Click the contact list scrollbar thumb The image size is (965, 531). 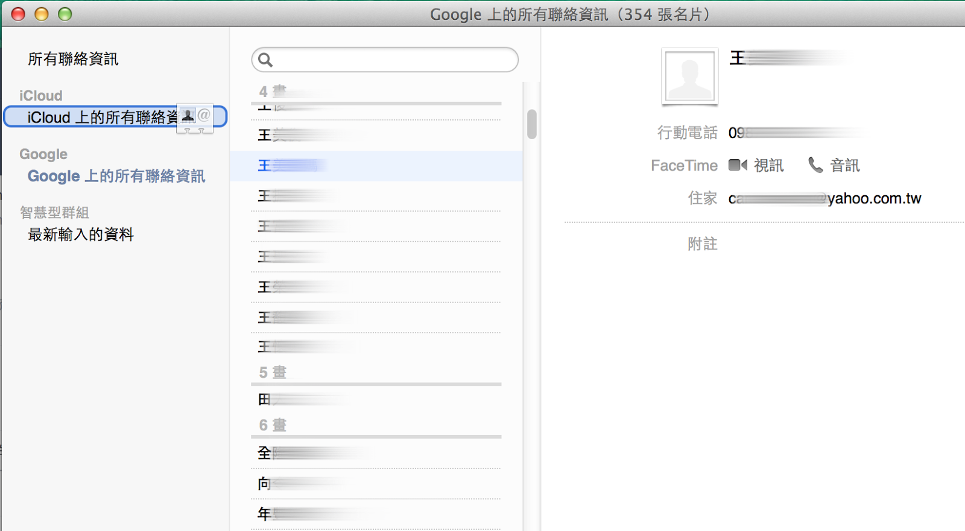click(x=531, y=124)
